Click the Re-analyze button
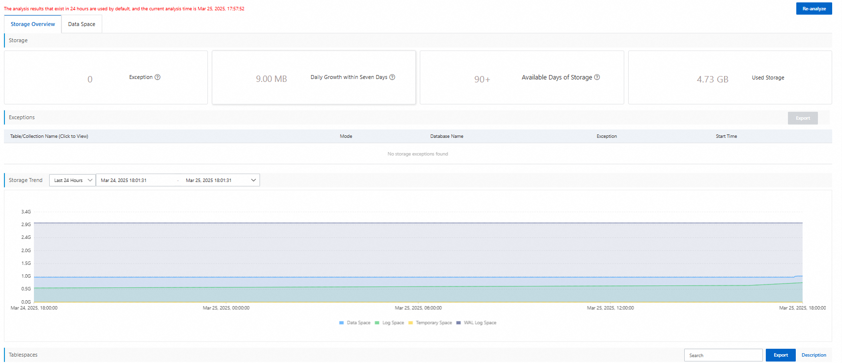Image resolution: width=842 pixels, height=363 pixels. (x=814, y=8)
